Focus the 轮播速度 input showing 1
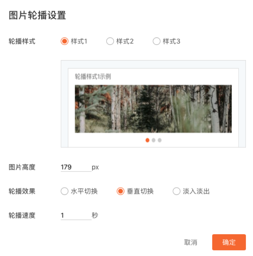Viewport: 253px width, 256px height. click(x=76, y=215)
